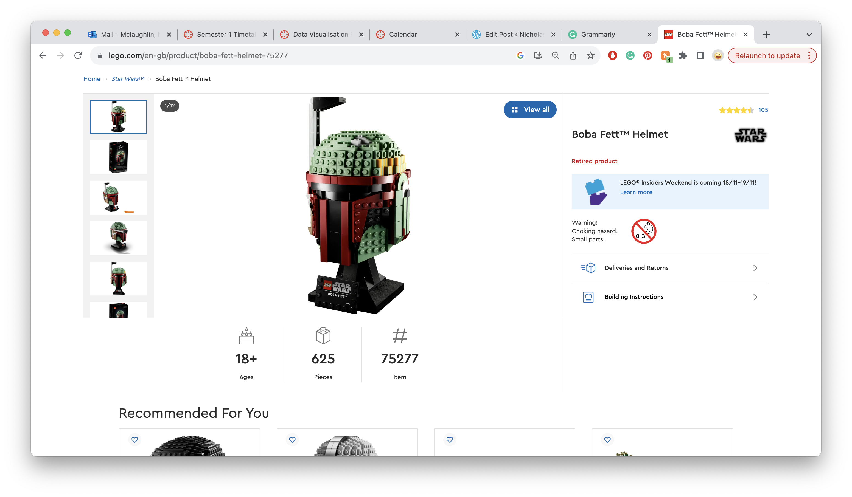The width and height of the screenshot is (852, 497).
Task: Click the zoom magnifier icon in address bar
Action: click(555, 55)
